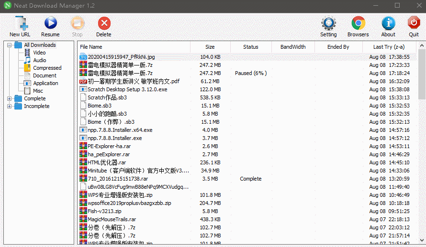The width and height of the screenshot is (426, 247).
Task: Select the Video category in sidebar
Action: pyautogui.click(x=39, y=53)
